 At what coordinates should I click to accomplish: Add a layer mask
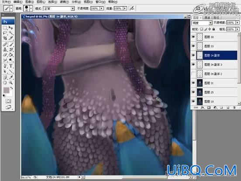[209, 108]
